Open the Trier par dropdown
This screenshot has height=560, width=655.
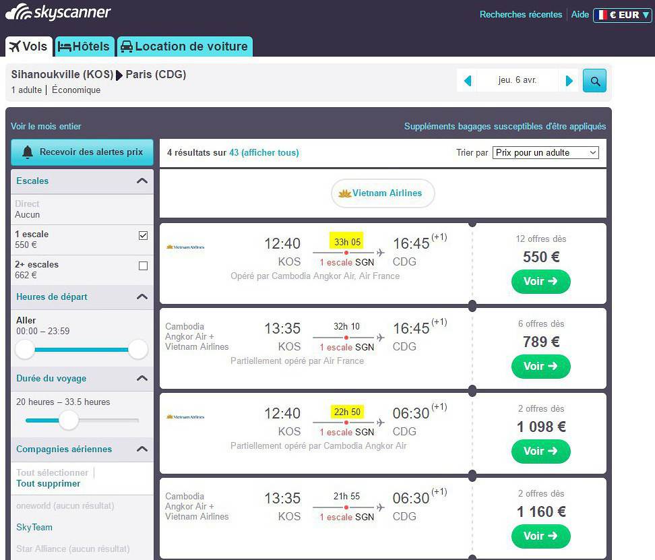pos(546,153)
